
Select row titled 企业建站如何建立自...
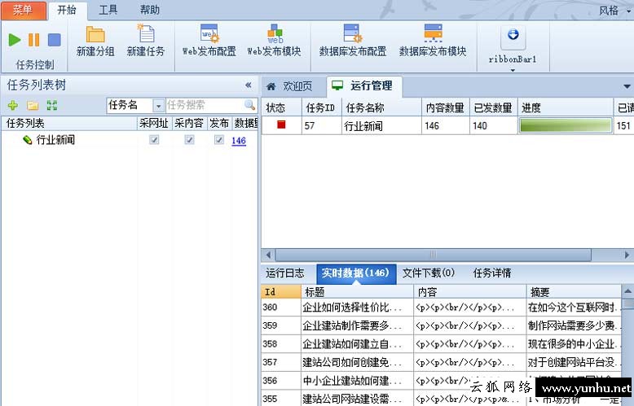441,344
